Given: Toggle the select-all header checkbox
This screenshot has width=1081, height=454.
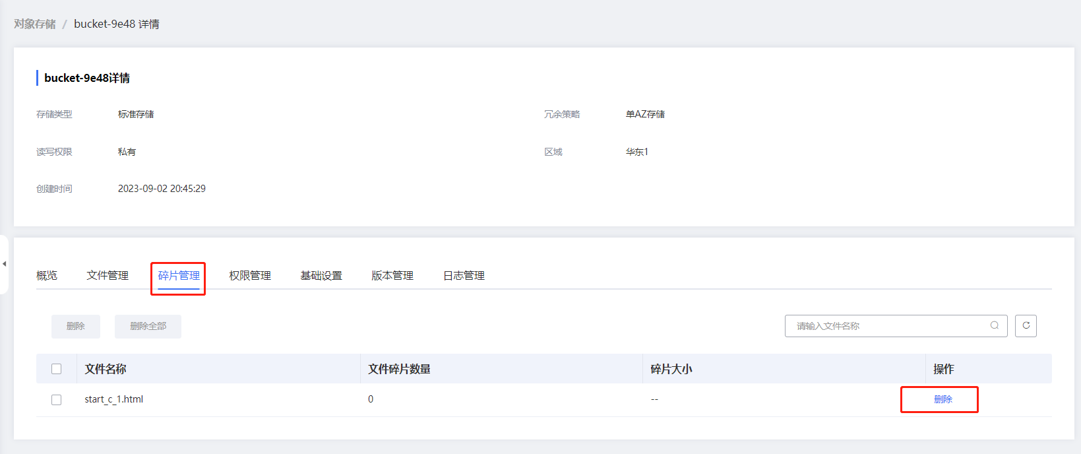Looking at the screenshot, I should coord(57,369).
